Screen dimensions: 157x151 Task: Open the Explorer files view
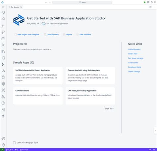[x=3, y=13]
